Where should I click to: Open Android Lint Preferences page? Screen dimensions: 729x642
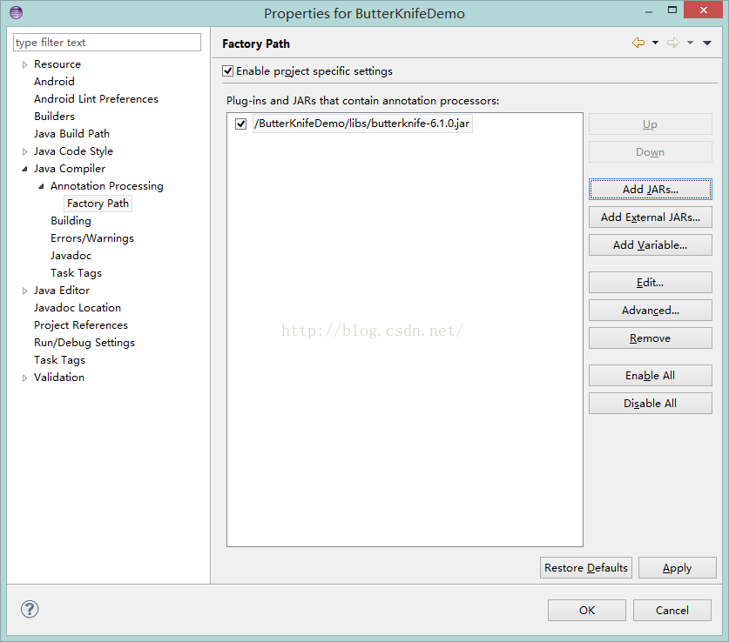(x=96, y=99)
